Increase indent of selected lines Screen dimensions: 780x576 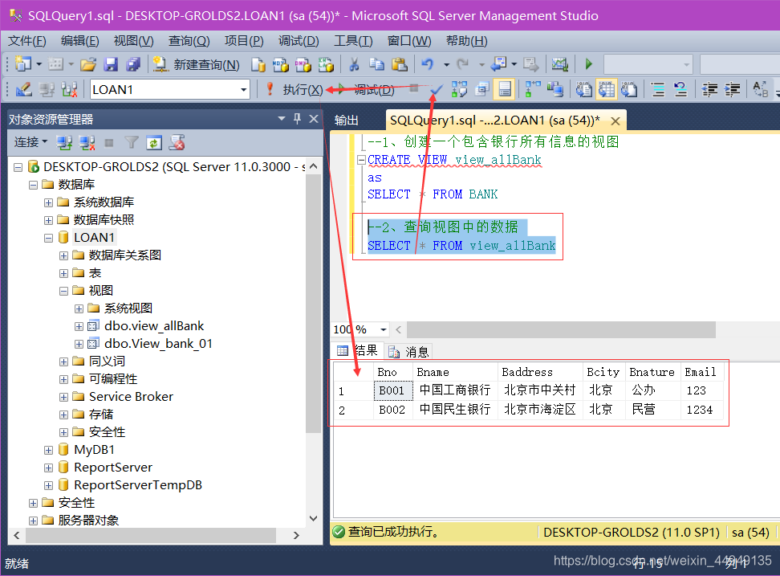(732, 90)
